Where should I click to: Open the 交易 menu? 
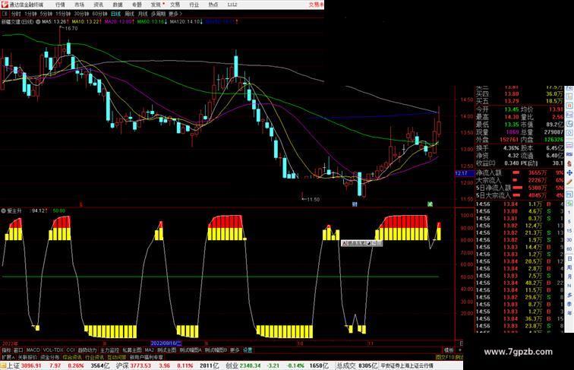175,5
